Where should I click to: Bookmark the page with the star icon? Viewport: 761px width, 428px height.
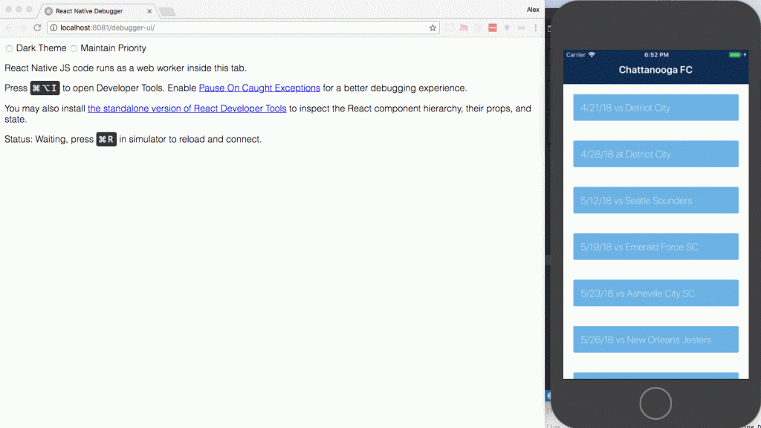[433, 27]
